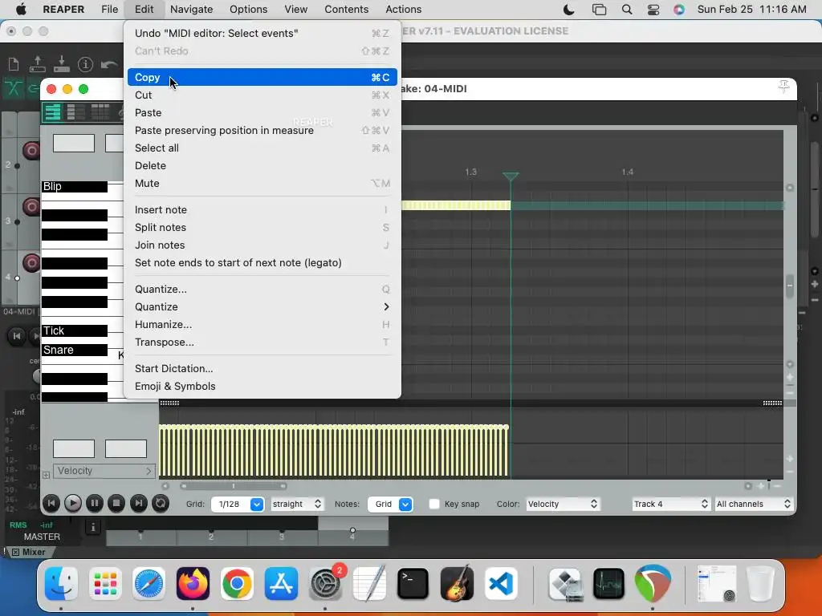Click the Snare key in piano roll
Viewport: 822px width, 616px height.
(x=75, y=350)
